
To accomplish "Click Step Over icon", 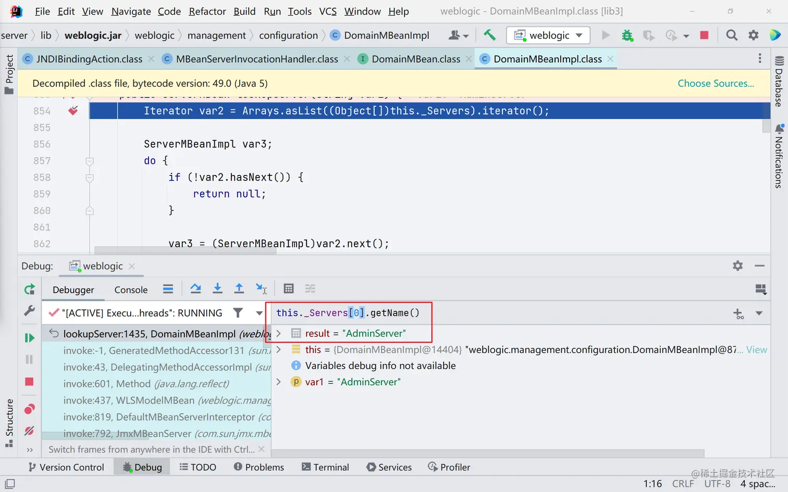I will point(195,288).
